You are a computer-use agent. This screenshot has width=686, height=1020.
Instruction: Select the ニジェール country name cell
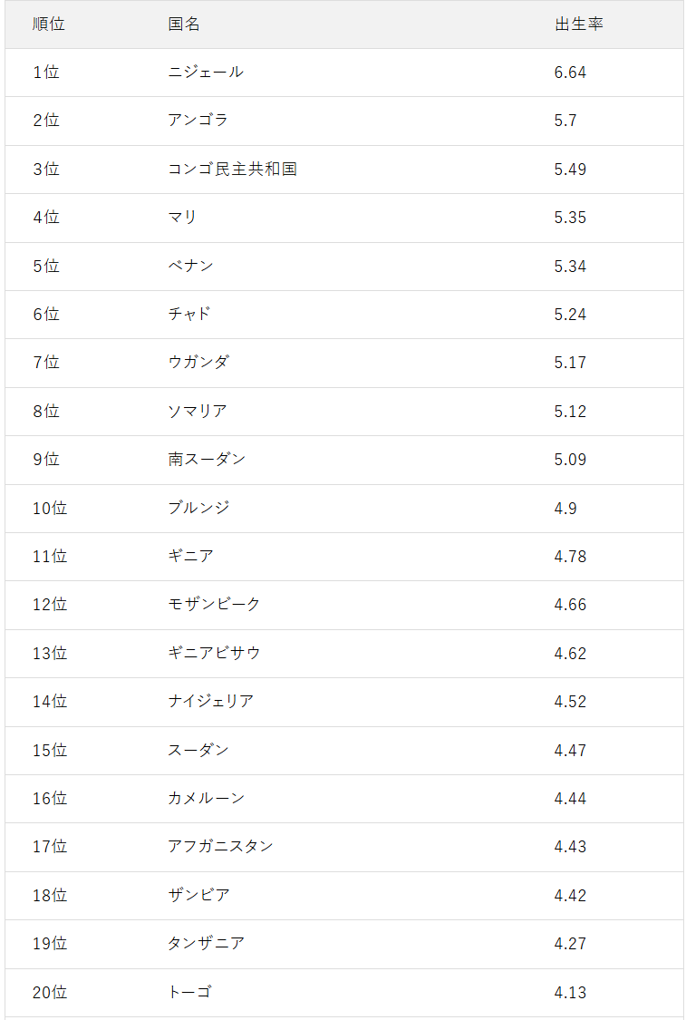[206, 73]
